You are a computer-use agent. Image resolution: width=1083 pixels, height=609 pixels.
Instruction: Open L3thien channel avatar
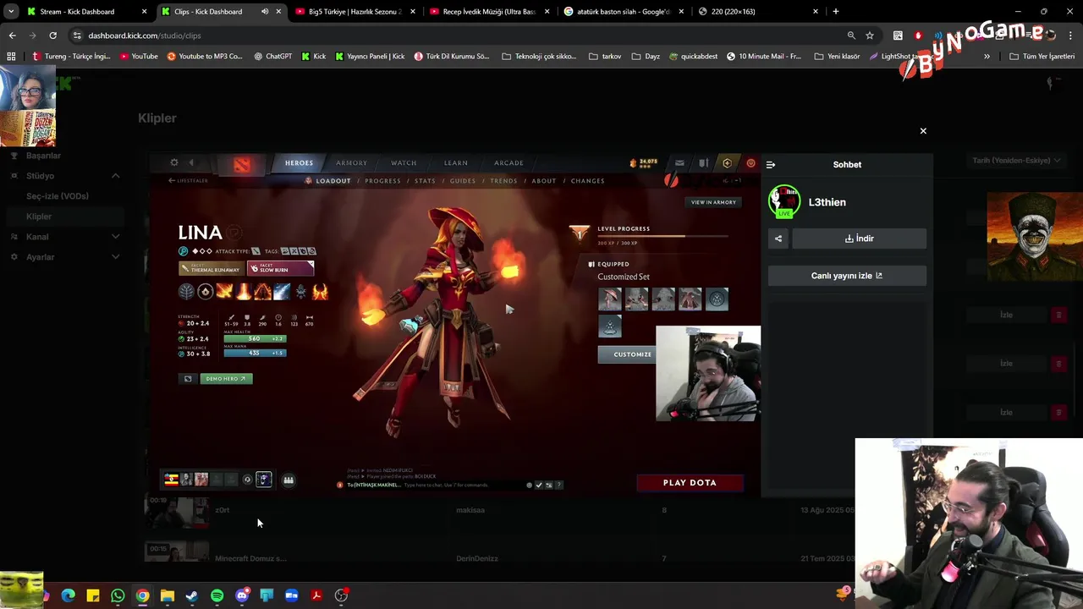click(784, 202)
